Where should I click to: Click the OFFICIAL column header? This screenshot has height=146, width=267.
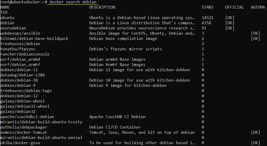click(234, 7)
